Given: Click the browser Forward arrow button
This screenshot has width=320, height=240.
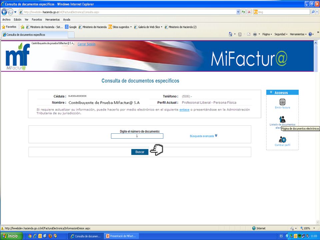Looking at the screenshot, I should (x=10, y=12).
